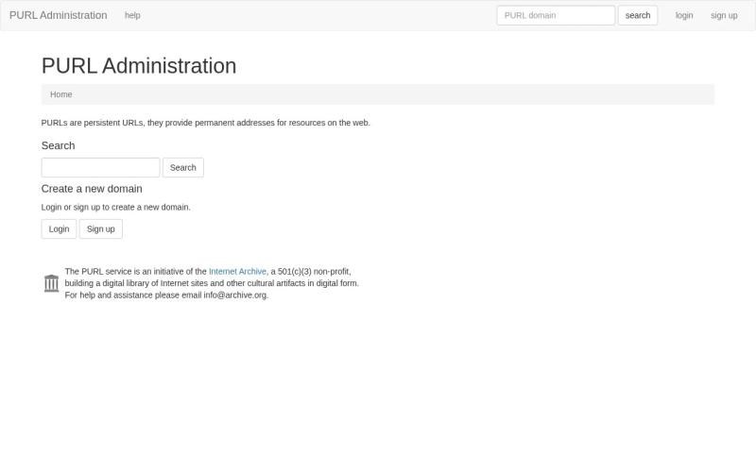Viewport: 756px width, 472px height.
Task: Click the large PURL Administration page heading
Action: click(x=139, y=66)
